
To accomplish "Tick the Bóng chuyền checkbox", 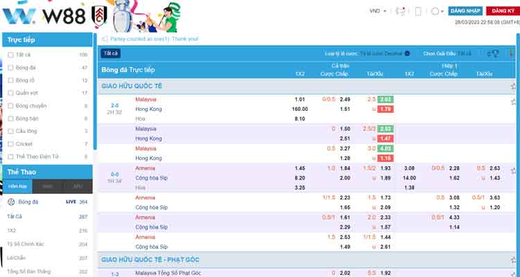I will pos(10,106).
